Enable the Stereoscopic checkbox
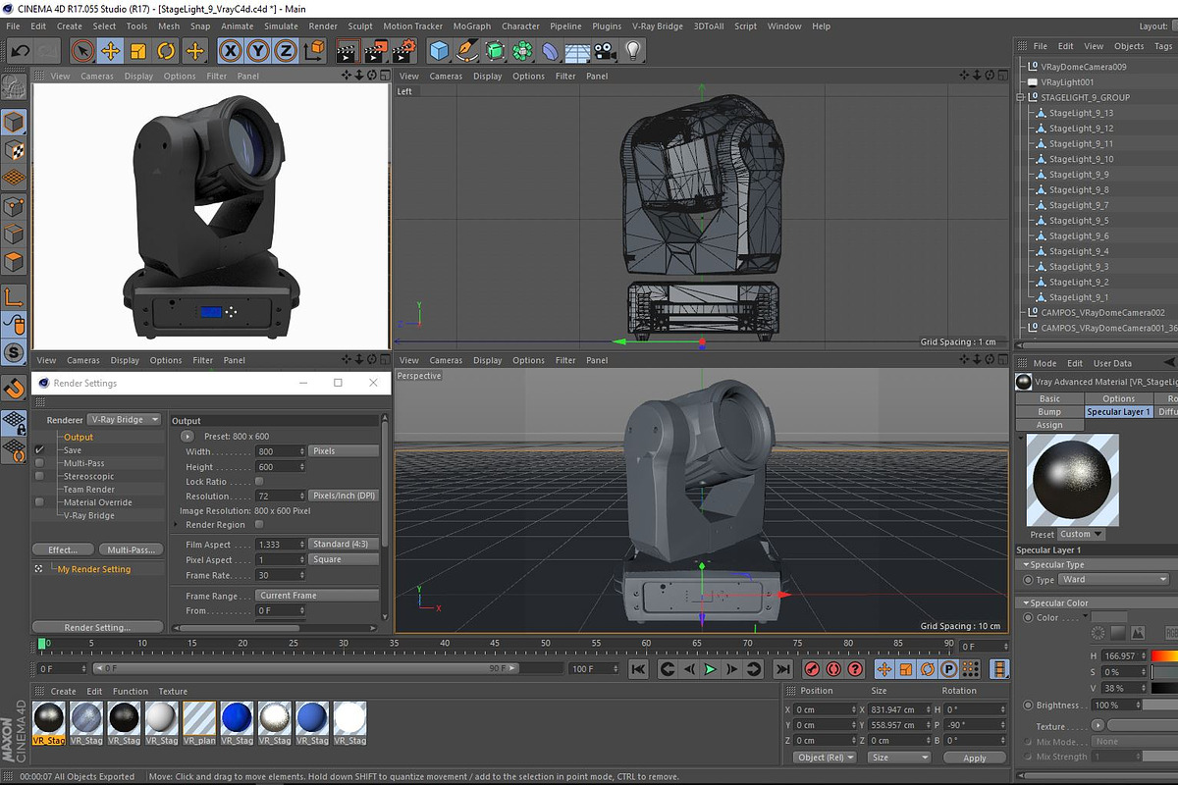 click(x=39, y=476)
